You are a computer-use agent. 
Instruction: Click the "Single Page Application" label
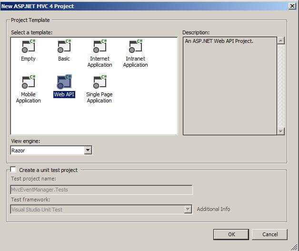[100, 97]
